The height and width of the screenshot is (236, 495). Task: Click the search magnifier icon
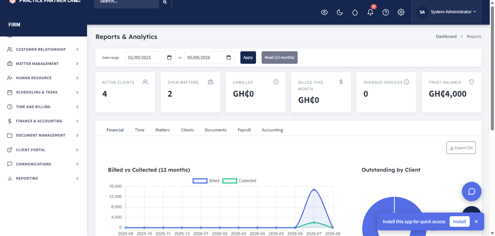point(165,2)
